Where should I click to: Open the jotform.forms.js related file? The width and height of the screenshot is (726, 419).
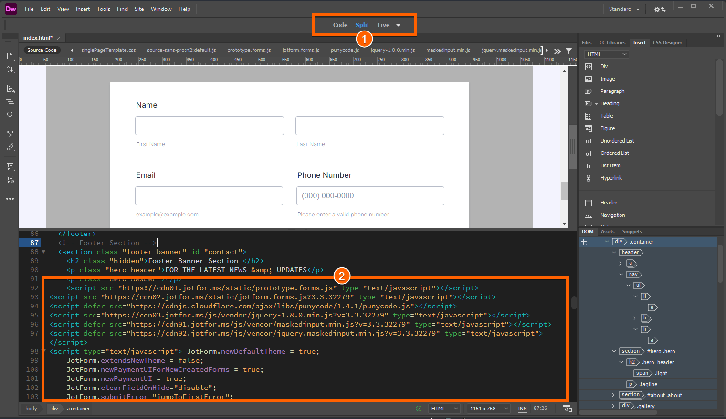coord(301,50)
